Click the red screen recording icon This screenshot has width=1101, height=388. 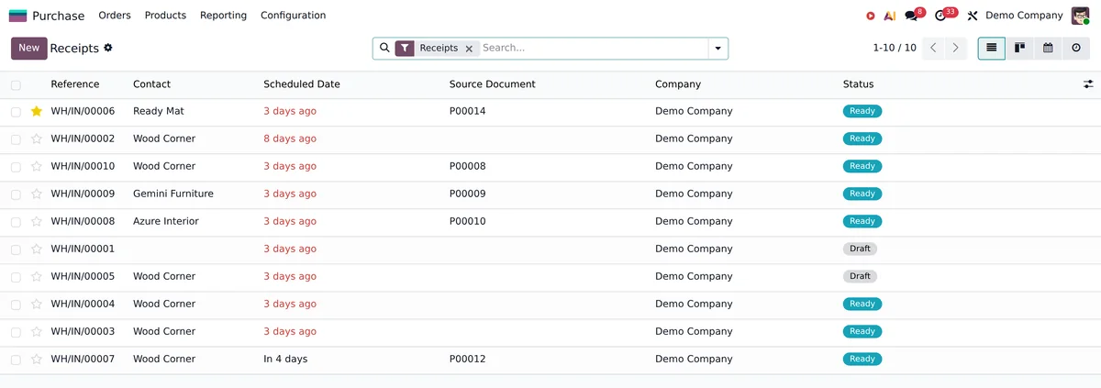pyautogui.click(x=871, y=16)
